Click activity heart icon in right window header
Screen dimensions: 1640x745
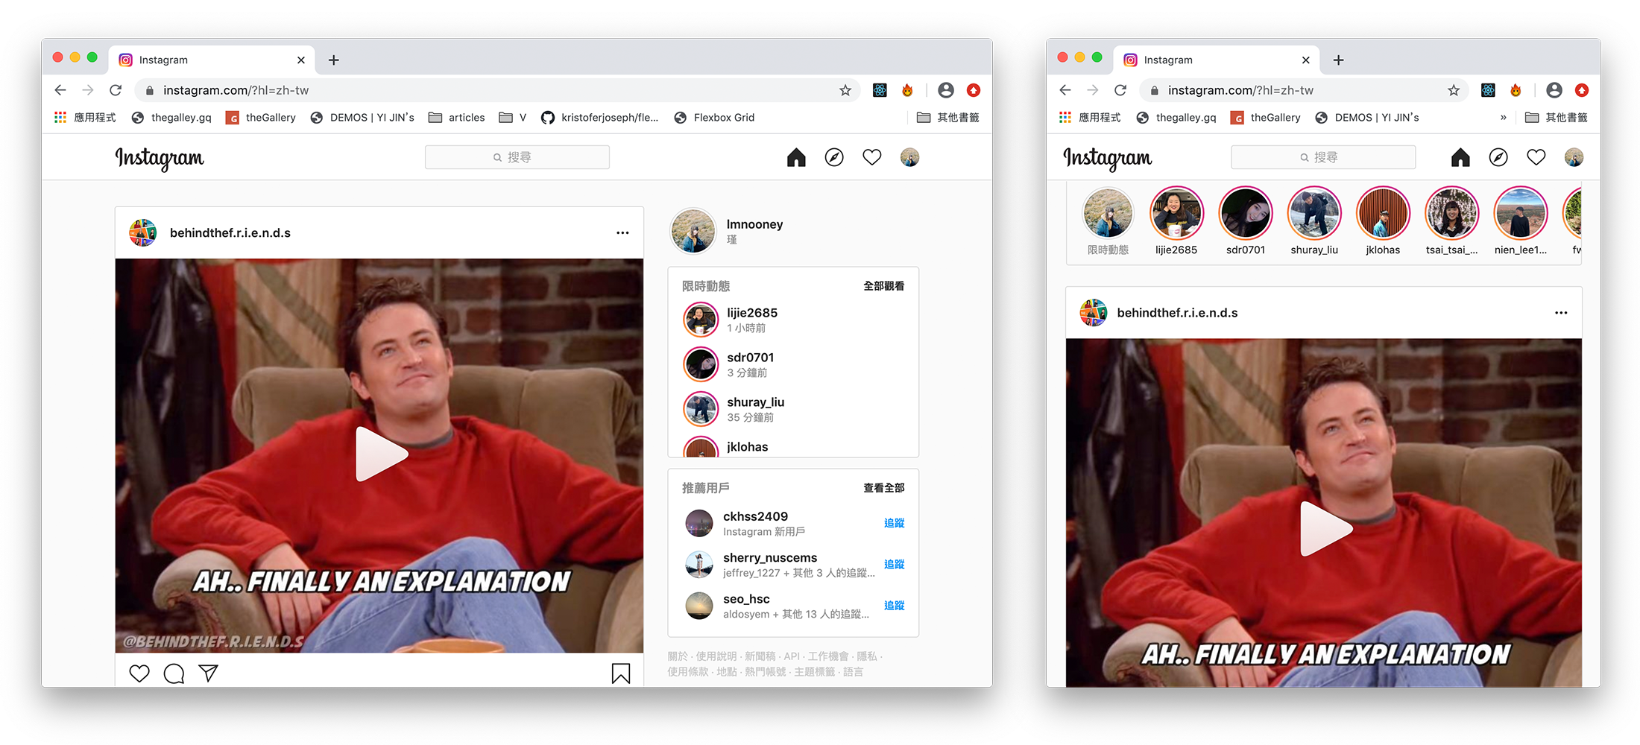click(x=1536, y=157)
